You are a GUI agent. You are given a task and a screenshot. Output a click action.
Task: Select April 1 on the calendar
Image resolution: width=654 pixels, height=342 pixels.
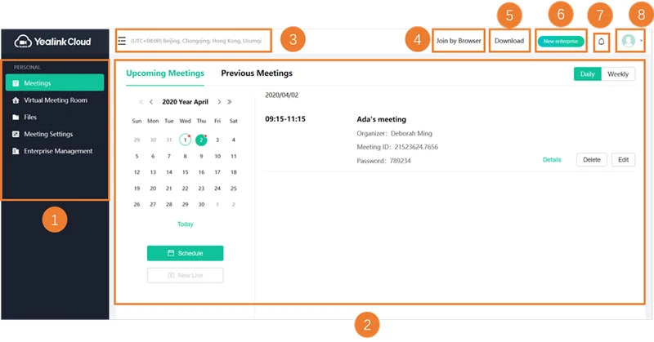185,140
